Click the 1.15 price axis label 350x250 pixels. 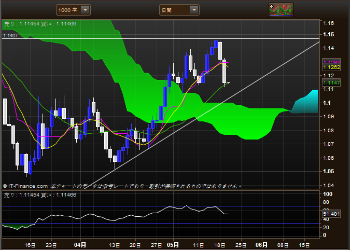(329, 34)
